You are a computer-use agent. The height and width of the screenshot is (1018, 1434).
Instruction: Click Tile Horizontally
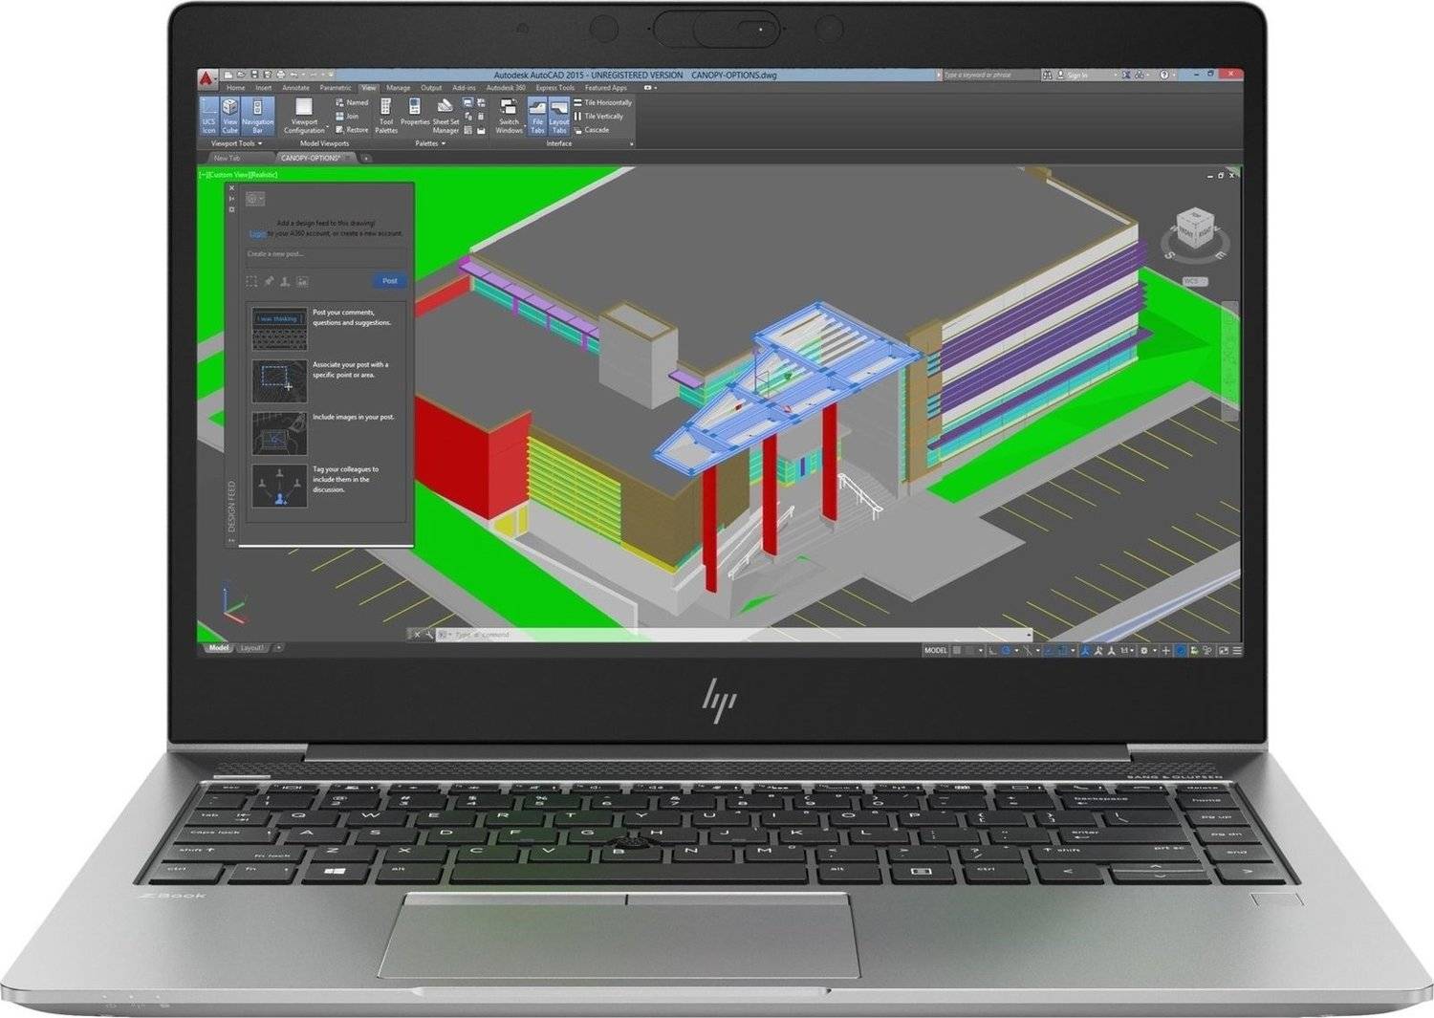tap(603, 102)
